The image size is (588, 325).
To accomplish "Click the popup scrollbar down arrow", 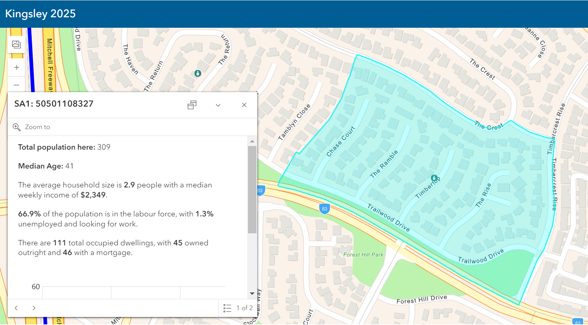I will coord(252,294).
